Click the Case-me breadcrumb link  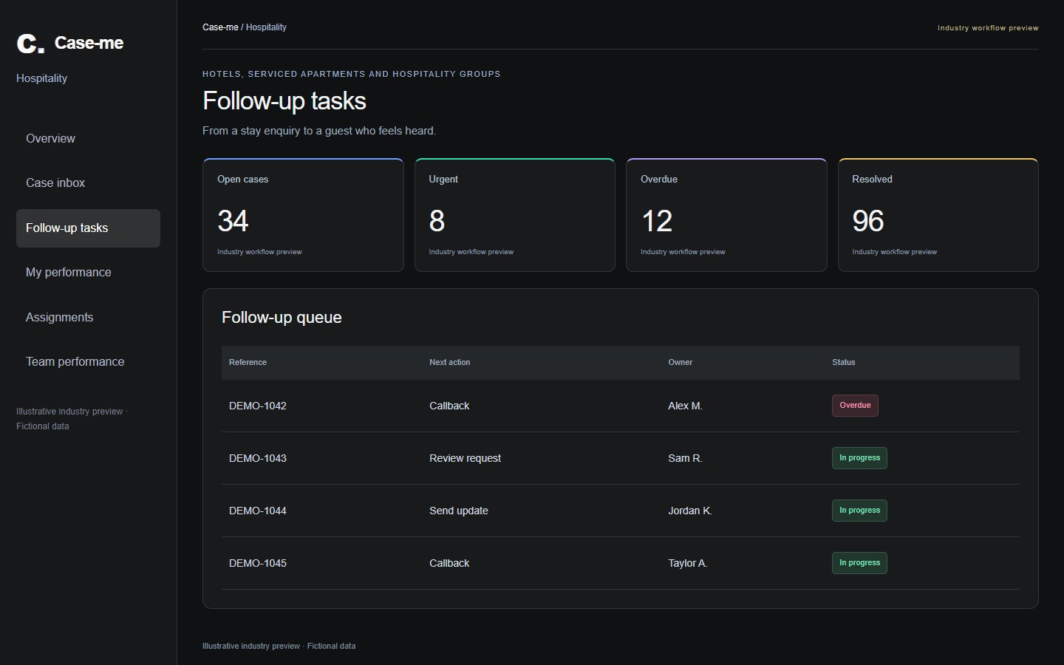tap(220, 27)
